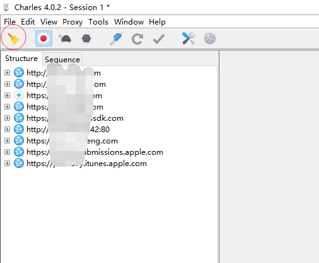Expand the itunes.apple.com host node
This screenshot has width=319, height=263.
pyautogui.click(x=7, y=163)
